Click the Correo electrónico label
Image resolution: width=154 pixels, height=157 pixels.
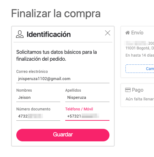coord(32,72)
